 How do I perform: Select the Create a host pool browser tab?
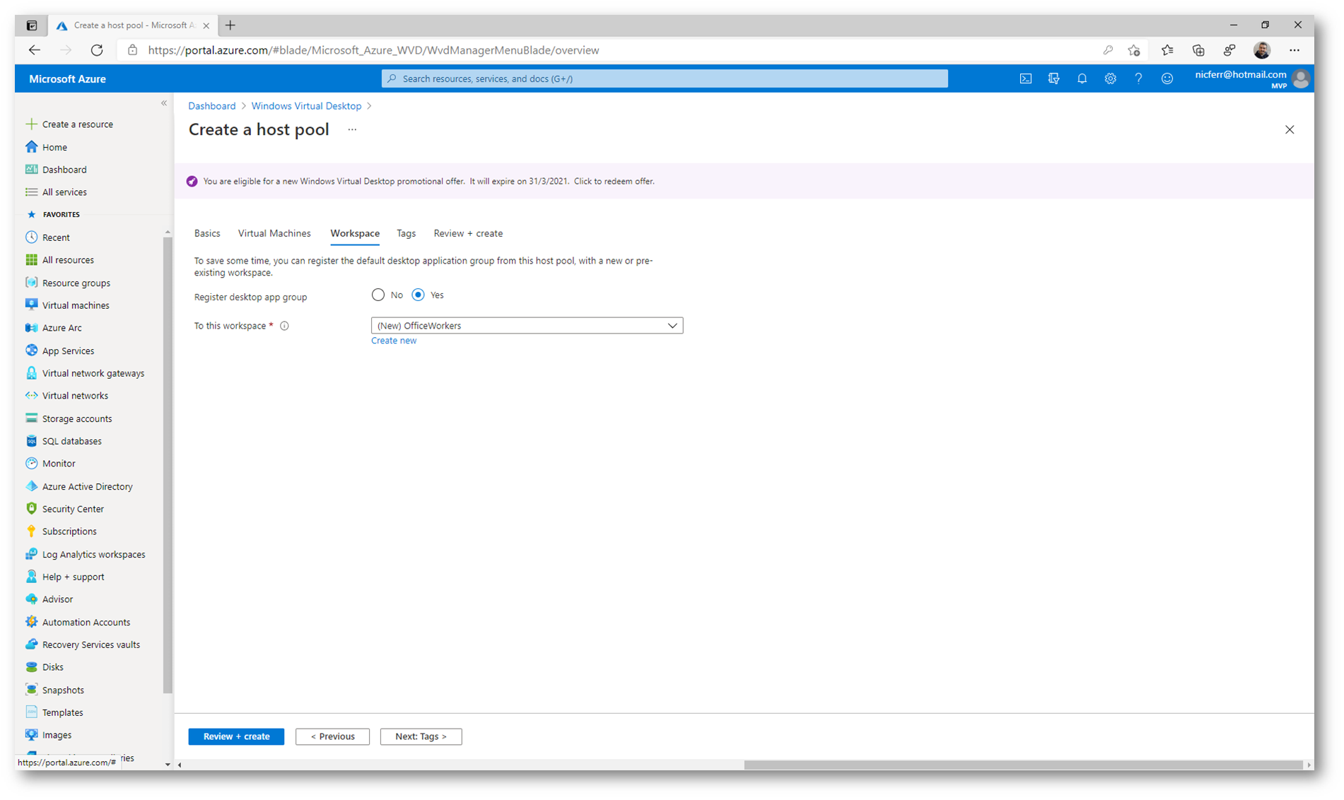tap(133, 25)
